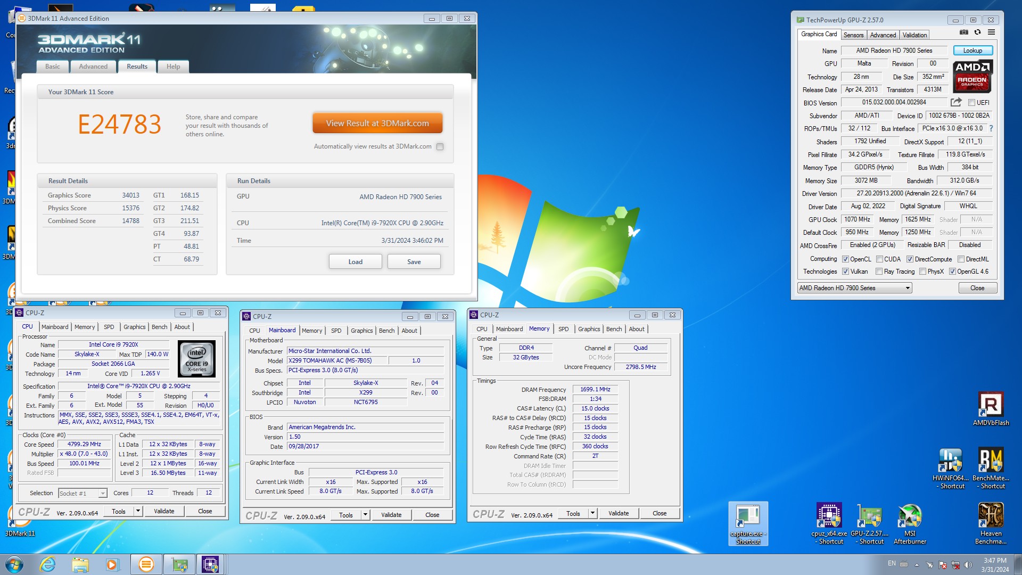Open the BenchMate shortcut desktop icon
The width and height of the screenshot is (1022, 575).
991,468
